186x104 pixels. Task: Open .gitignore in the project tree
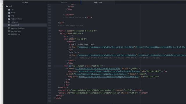15,22
